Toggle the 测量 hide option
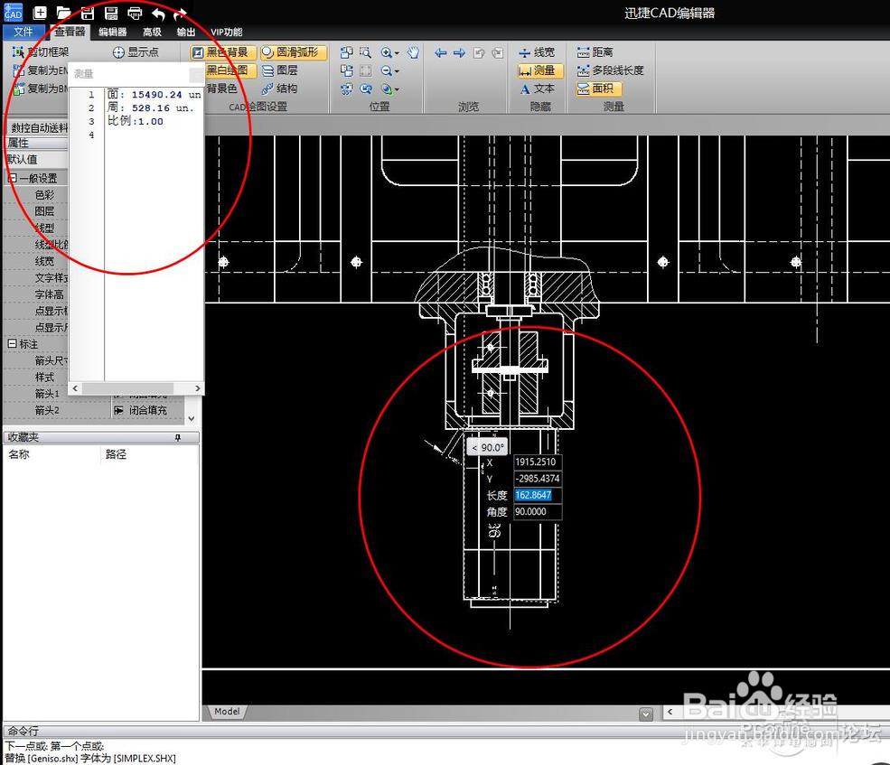This screenshot has width=890, height=765. click(539, 70)
